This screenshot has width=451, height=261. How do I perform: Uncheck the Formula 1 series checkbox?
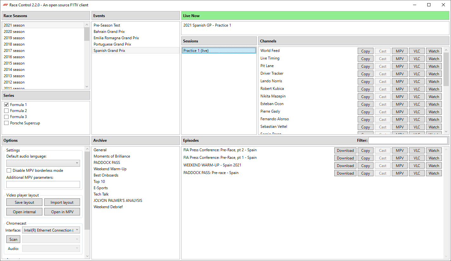(6, 105)
